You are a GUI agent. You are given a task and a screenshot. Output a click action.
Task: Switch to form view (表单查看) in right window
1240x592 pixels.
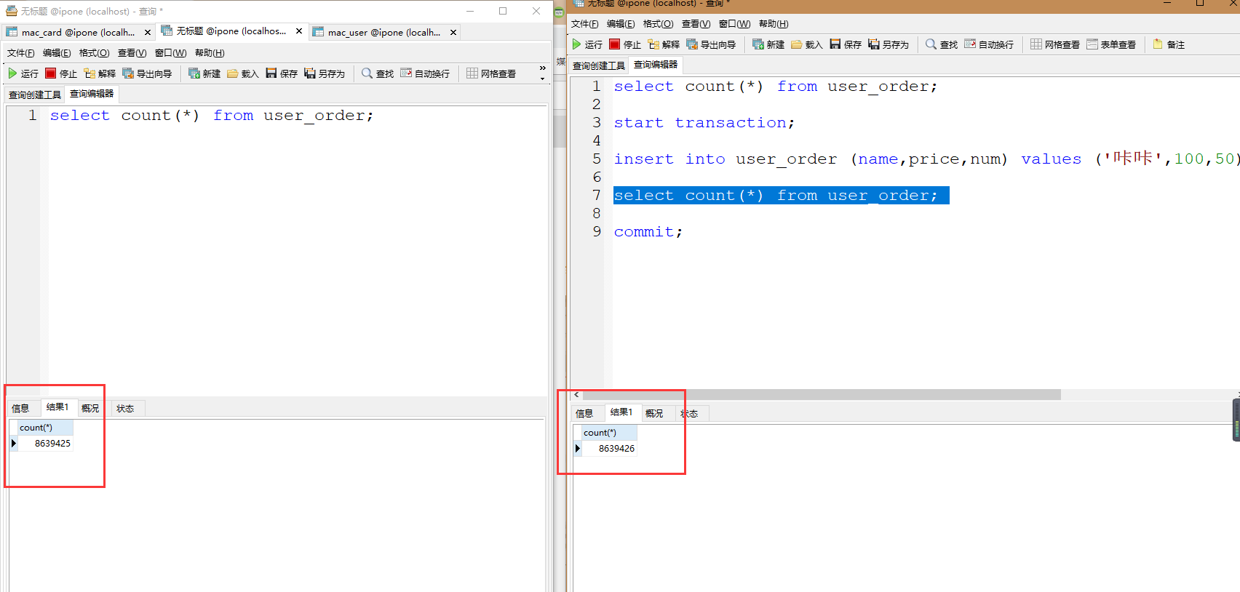click(x=1111, y=44)
